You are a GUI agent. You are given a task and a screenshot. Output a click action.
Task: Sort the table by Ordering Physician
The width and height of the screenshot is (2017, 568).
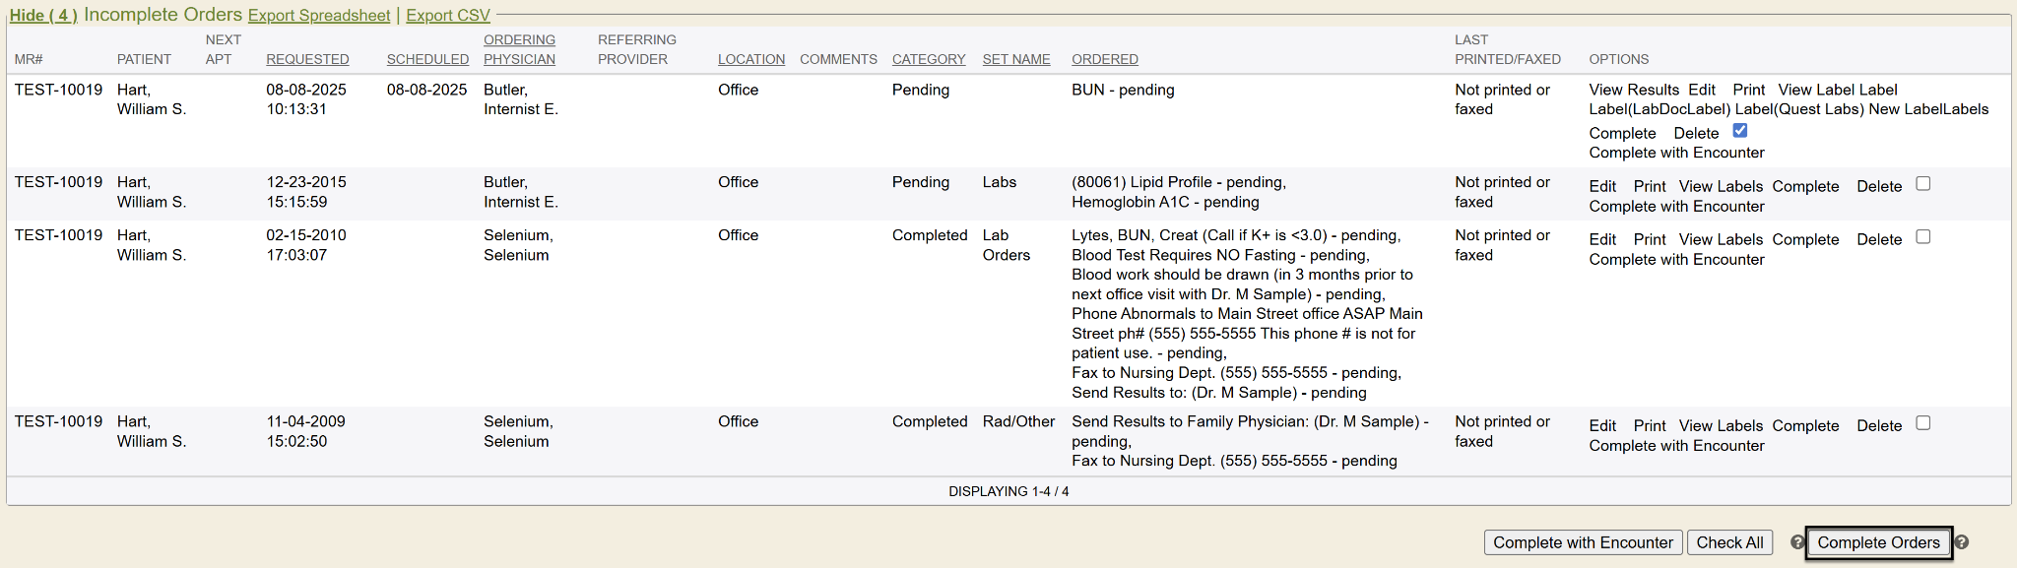[x=519, y=50]
